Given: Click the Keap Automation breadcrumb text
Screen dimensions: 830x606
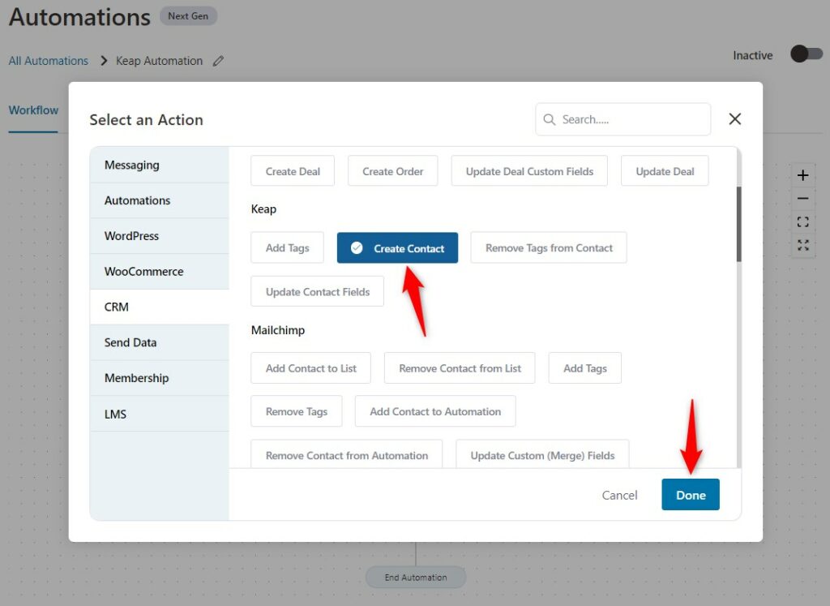Looking at the screenshot, I should 160,61.
